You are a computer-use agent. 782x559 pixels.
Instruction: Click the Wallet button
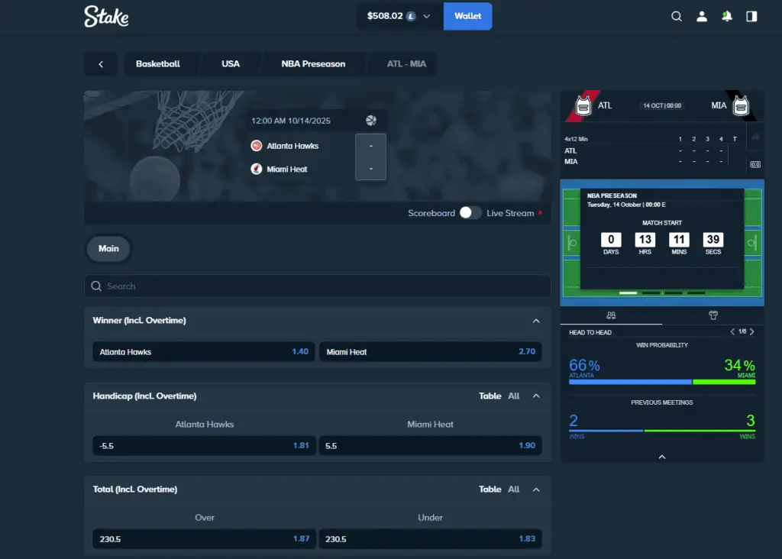pyautogui.click(x=467, y=16)
